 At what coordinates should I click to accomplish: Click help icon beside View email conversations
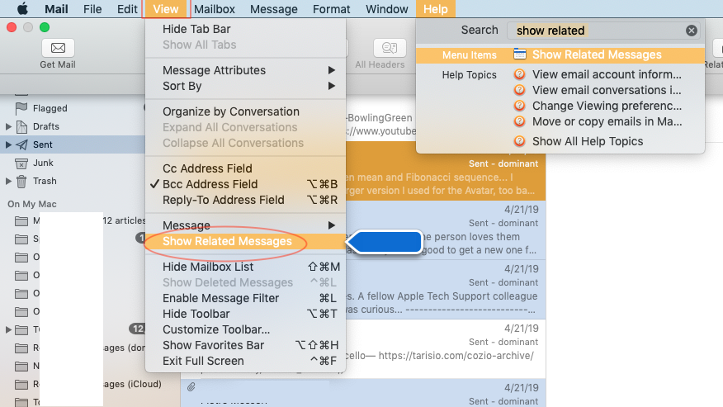(520, 90)
